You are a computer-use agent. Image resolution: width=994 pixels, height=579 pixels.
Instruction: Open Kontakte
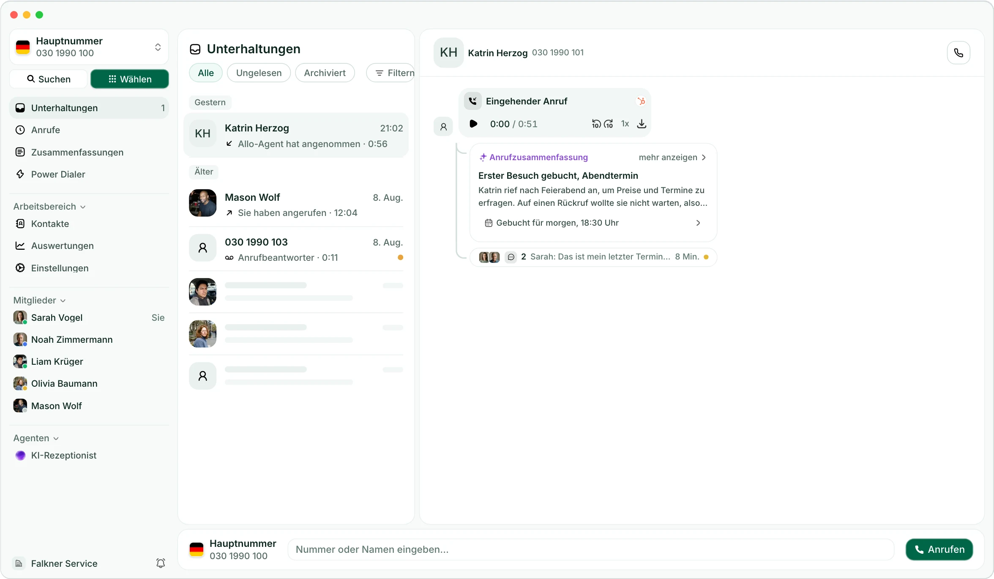[x=89, y=224]
